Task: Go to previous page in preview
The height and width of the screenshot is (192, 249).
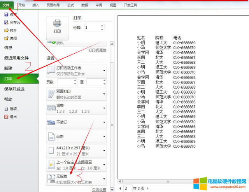Action: pos(120,188)
